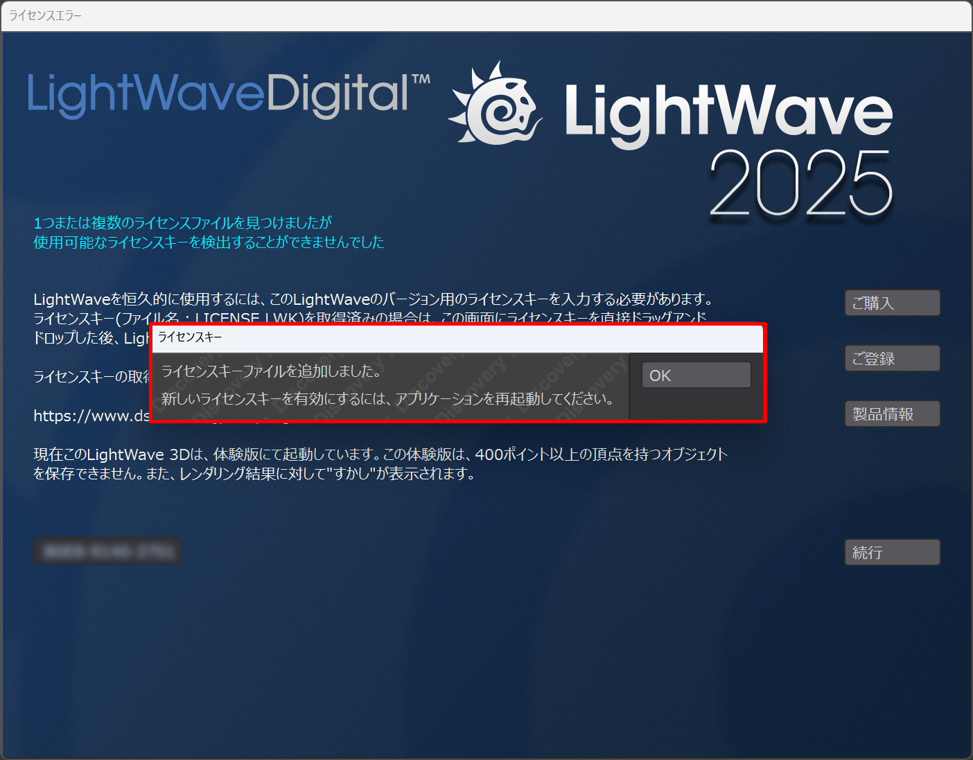The height and width of the screenshot is (760, 973).
Task: Click the ライセンスキー dialog title bar
Action: [457, 337]
